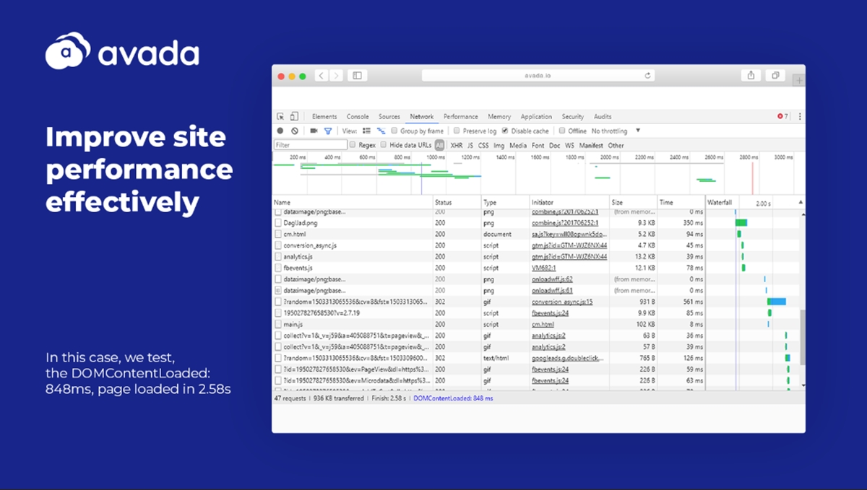The image size is (867, 490).
Task: Click the file icon beside analytics.js
Action: [278, 257]
